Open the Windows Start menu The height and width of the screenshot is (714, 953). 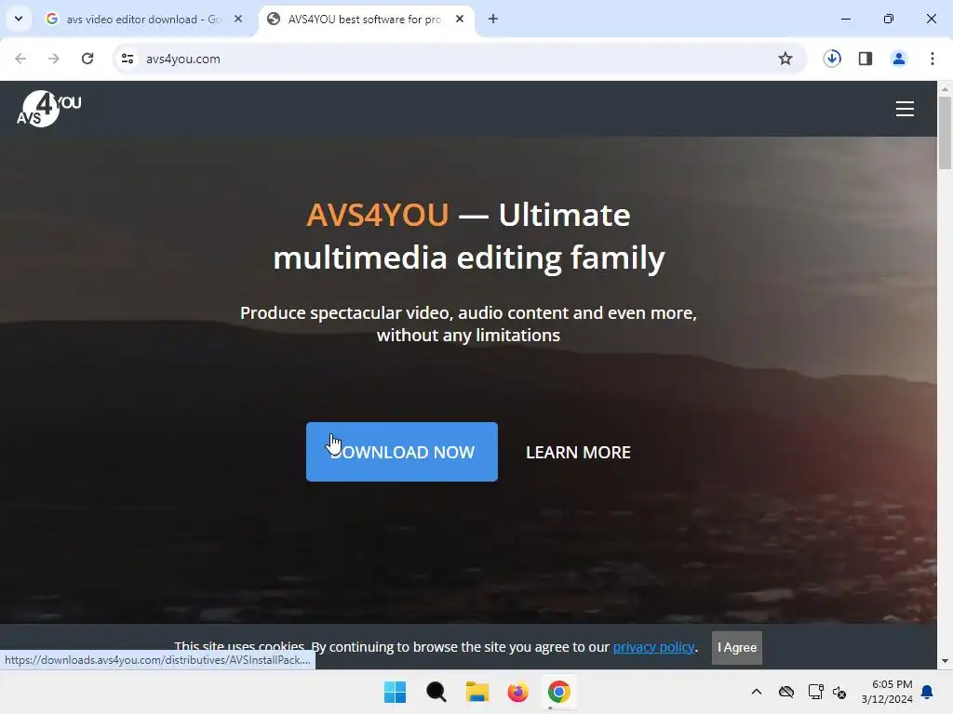[395, 692]
